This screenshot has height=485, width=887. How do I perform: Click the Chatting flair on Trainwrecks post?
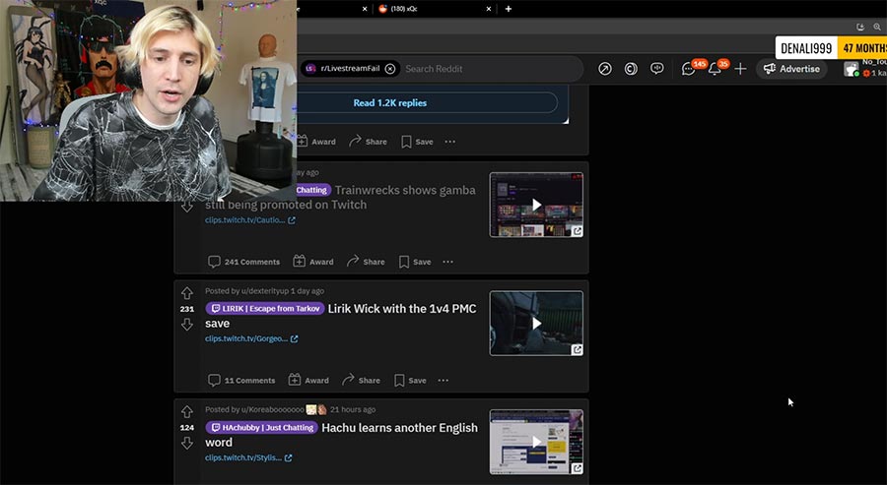(x=311, y=190)
